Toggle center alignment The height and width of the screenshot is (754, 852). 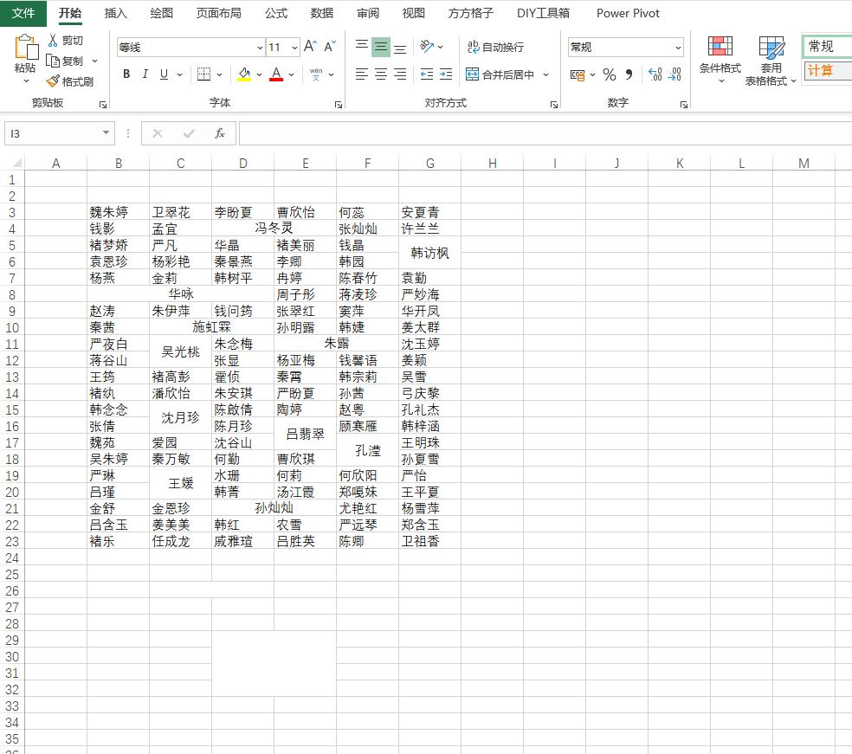click(x=380, y=74)
